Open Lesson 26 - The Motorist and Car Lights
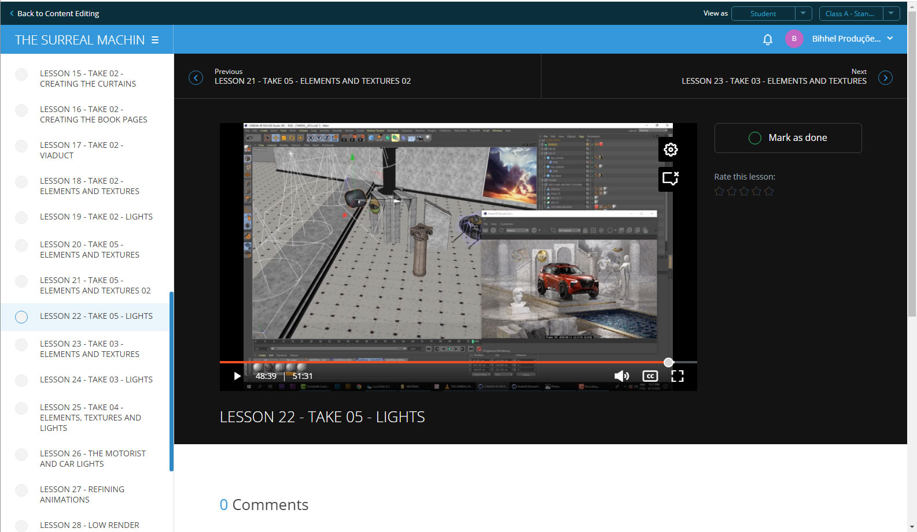Screen dimensions: 917x532 pyautogui.click(x=93, y=459)
